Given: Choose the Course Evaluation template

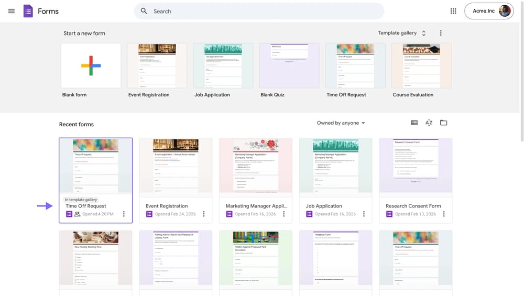Looking at the screenshot, I should tap(421, 65).
